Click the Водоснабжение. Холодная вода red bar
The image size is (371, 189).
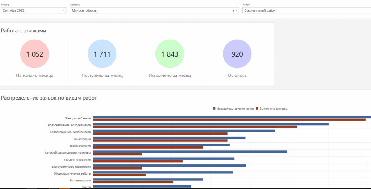[195, 127]
